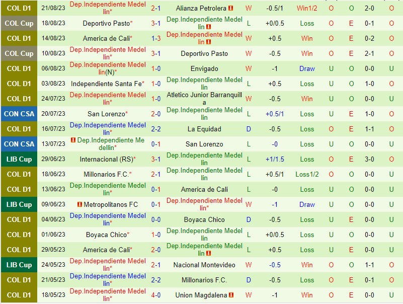Open 2-0 score of San Lorenzo home match
Screen dimensions: 403x304
(156, 114)
